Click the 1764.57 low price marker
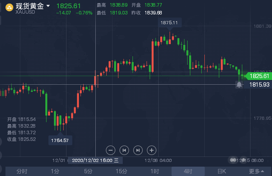272x176 pixels. [60, 140]
